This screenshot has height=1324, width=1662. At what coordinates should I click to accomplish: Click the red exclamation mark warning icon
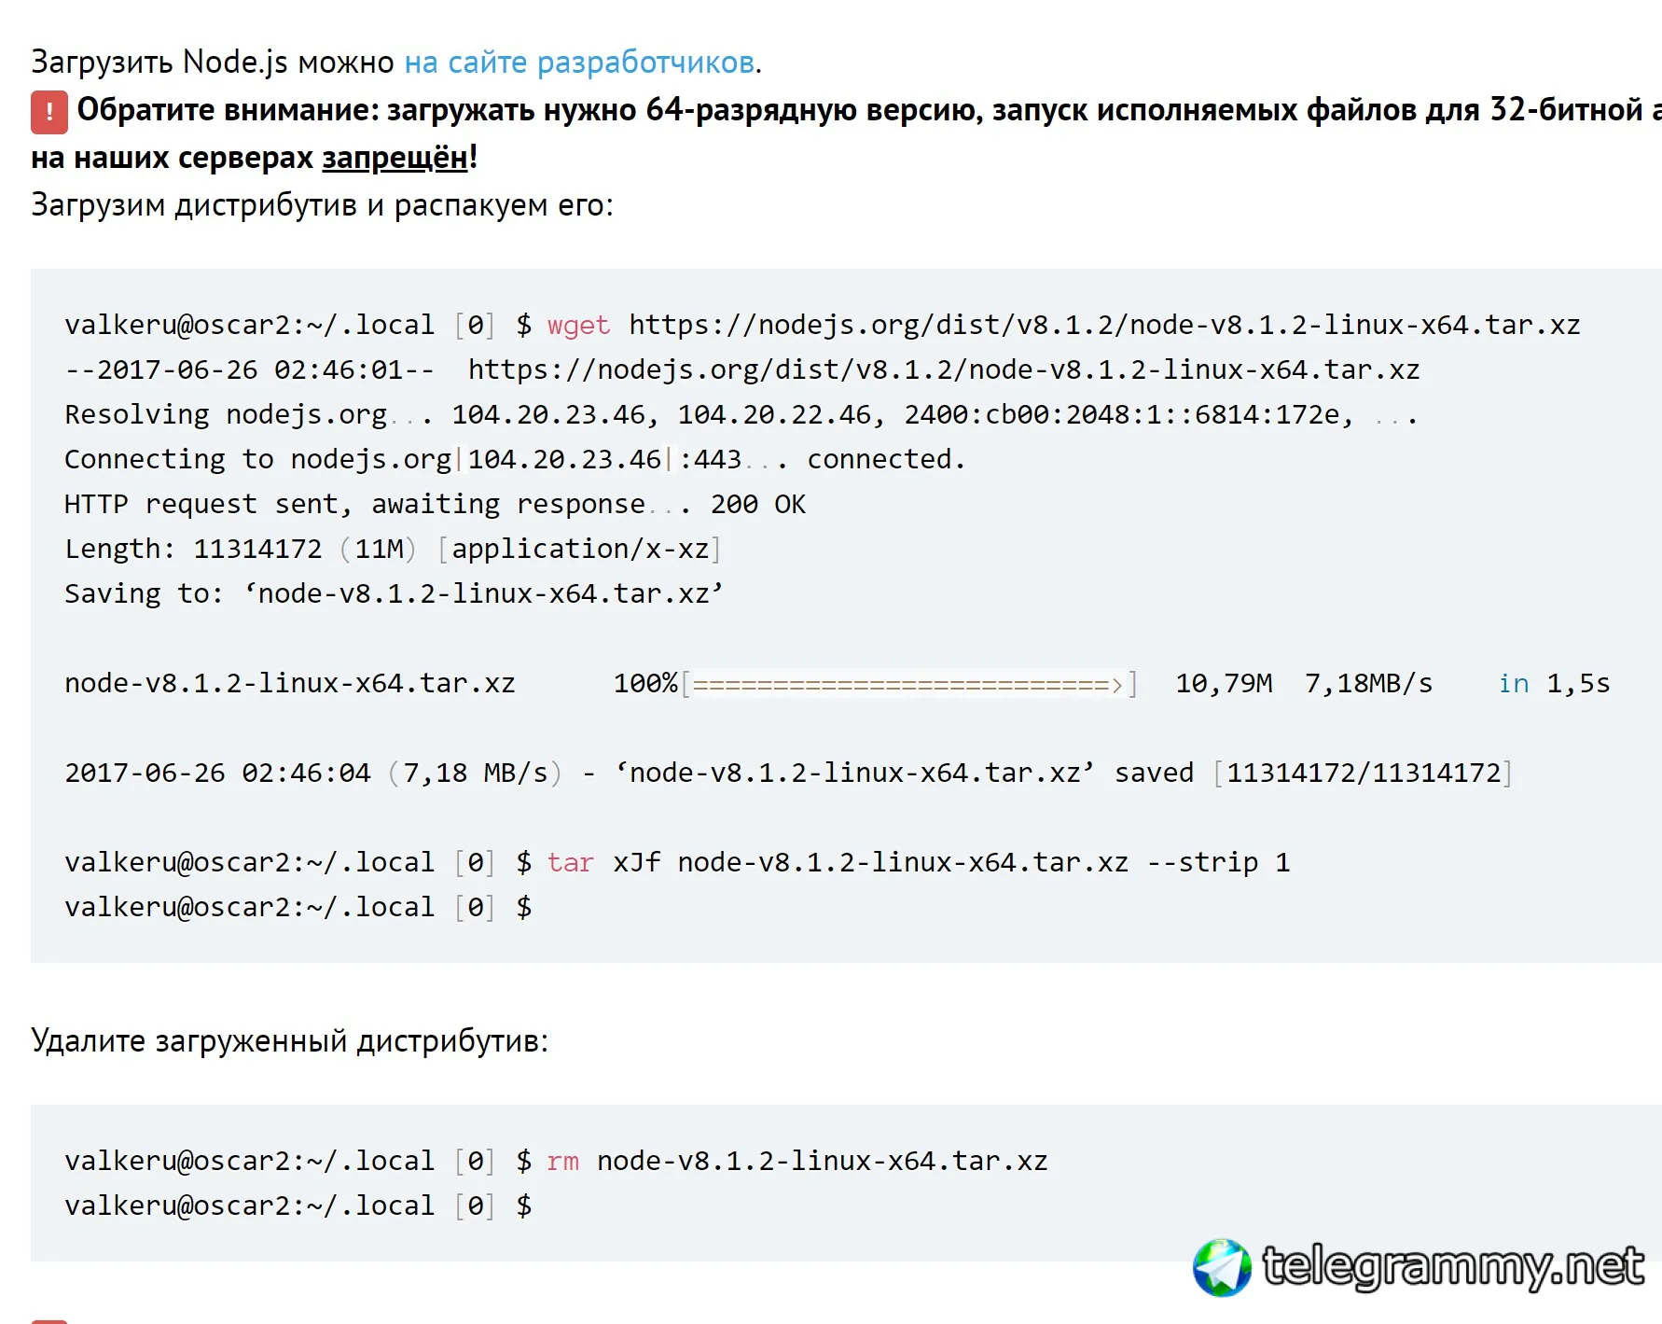pyautogui.click(x=49, y=112)
